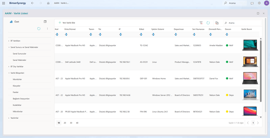The width and height of the screenshot is (270, 138).
Task: Expand the Yazılımlar tree node
Action: point(9,118)
